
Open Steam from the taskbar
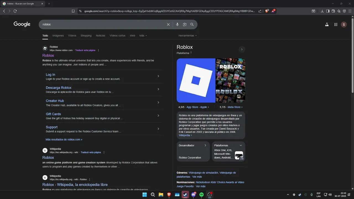[185, 195]
